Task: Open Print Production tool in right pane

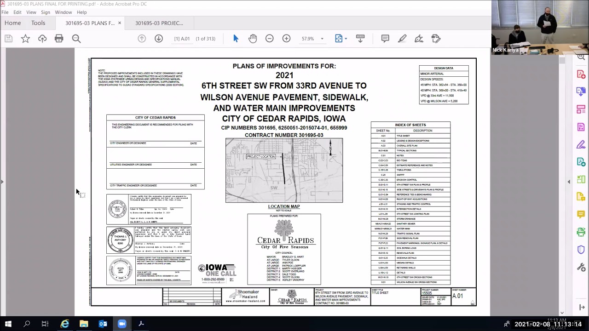Action: coord(581,232)
